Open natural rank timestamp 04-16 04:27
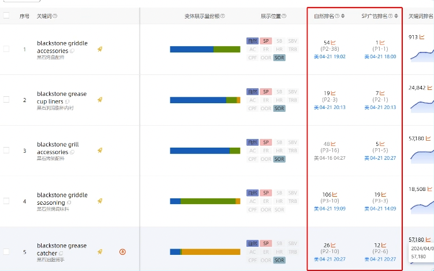 click(330, 158)
